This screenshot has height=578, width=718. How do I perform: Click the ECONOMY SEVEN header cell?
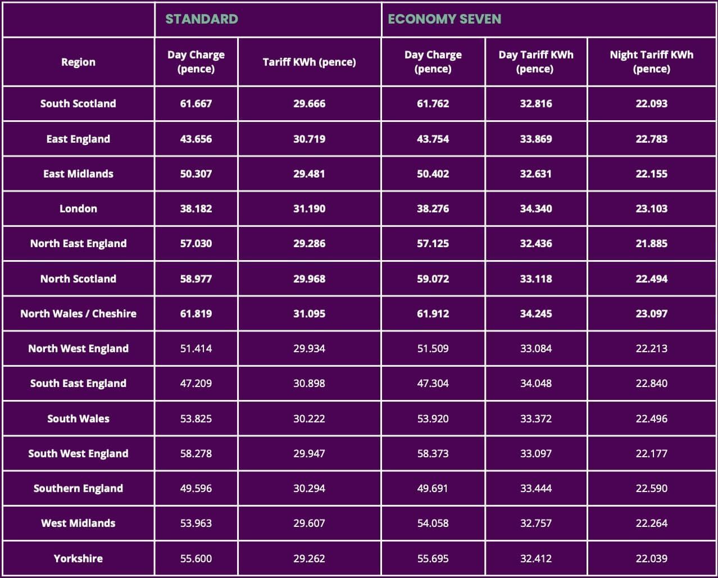click(x=444, y=19)
